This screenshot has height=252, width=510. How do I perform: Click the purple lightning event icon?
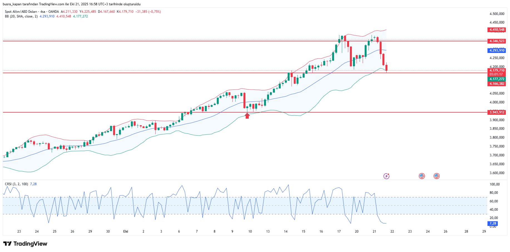click(386, 176)
